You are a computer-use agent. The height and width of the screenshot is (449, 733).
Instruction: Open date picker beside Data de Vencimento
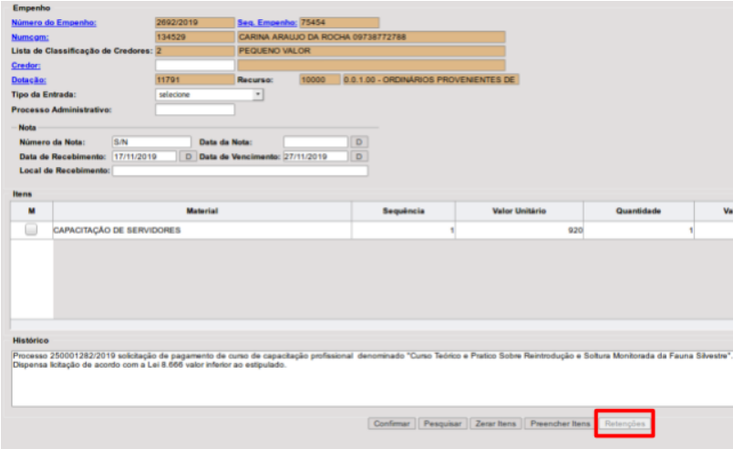tap(359, 157)
